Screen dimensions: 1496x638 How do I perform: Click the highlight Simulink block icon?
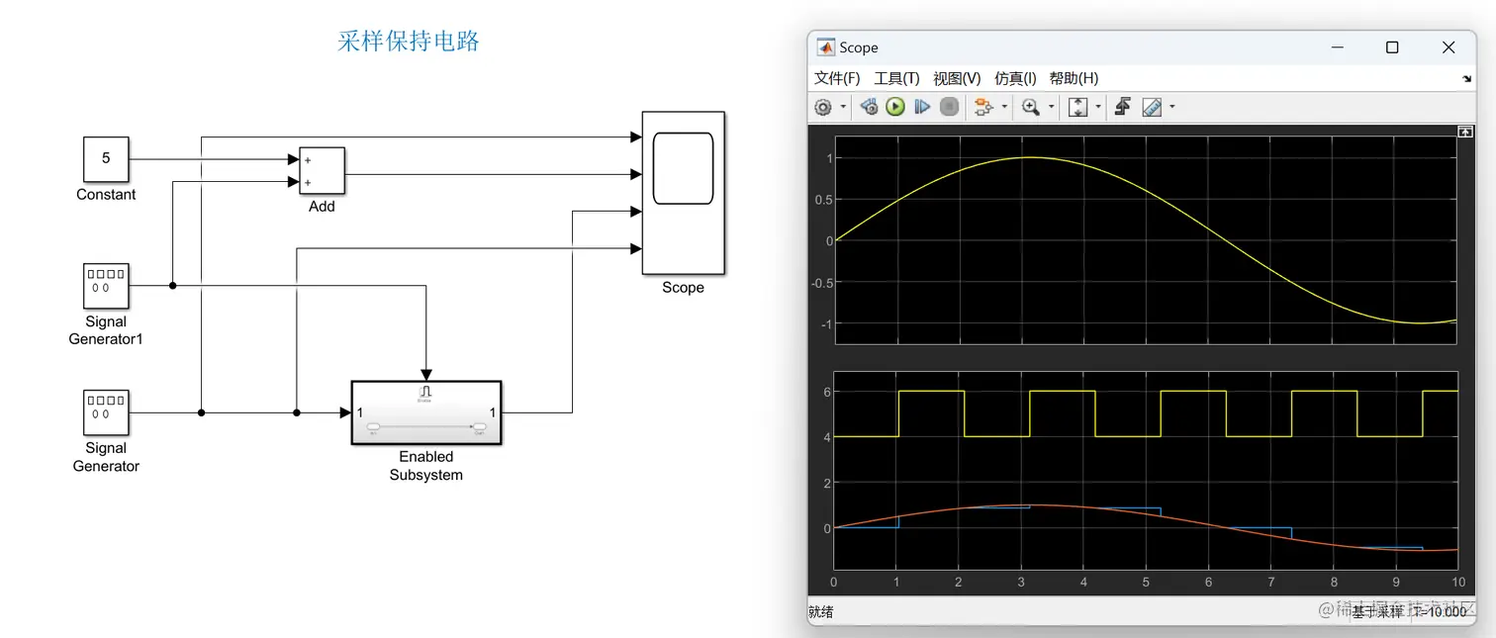[x=983, y=107]
